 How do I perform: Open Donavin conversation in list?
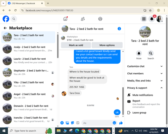28,108
